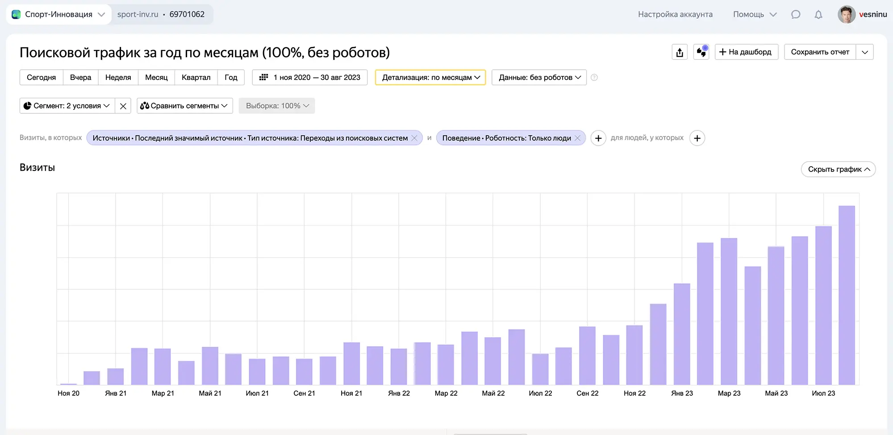Click the segment pie-chart icon
The image size is (893, 435).
(28, 105)
